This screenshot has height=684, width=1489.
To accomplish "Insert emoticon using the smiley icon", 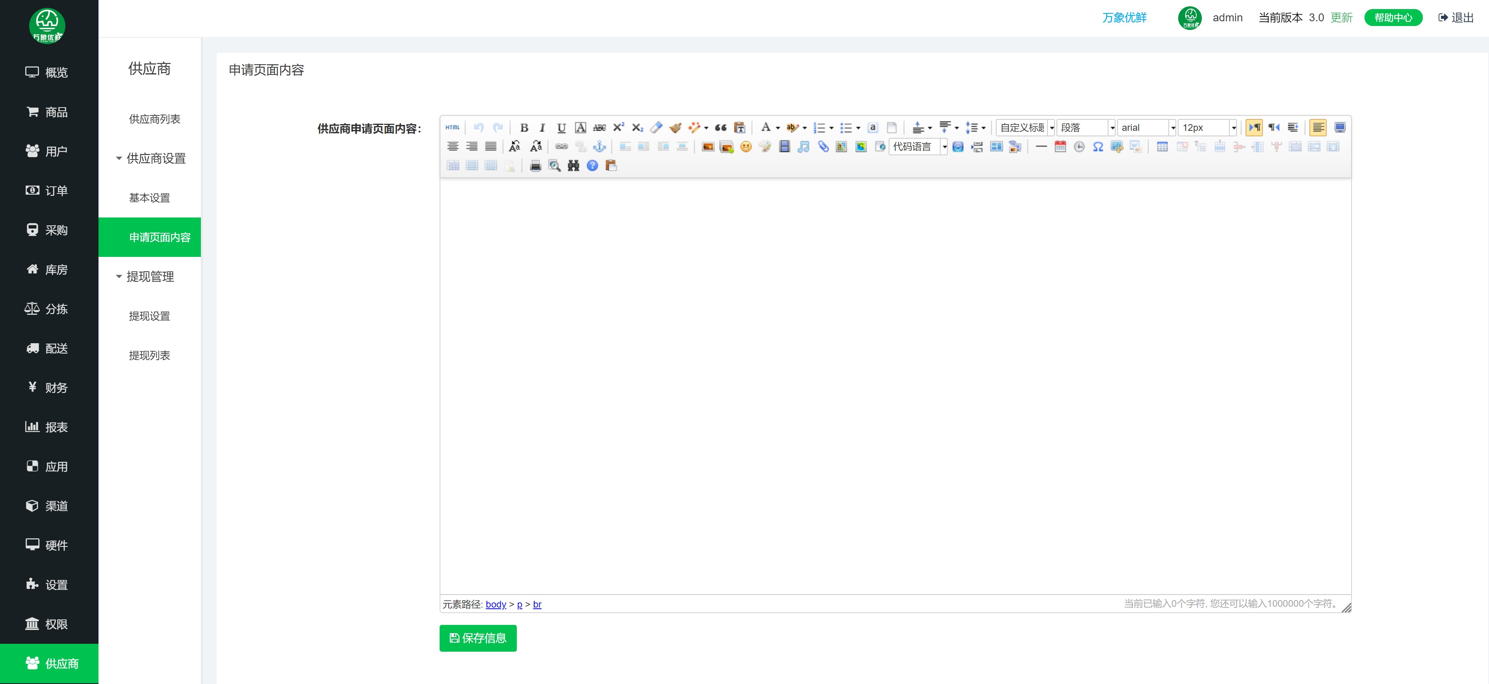I will tap(746, 147).
